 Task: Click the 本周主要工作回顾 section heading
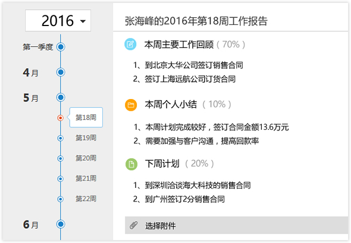click(x=179, y=44)
